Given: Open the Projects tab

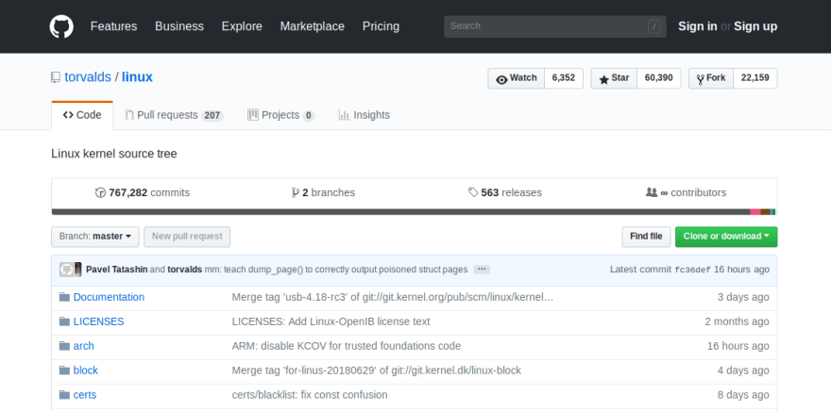Looking at the screenshot, I should pyautogui.click(x=280, y=115).
